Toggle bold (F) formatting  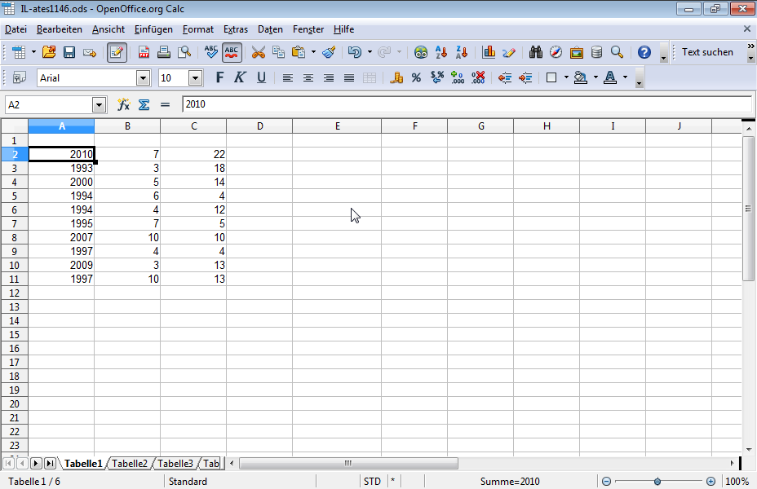219,77
